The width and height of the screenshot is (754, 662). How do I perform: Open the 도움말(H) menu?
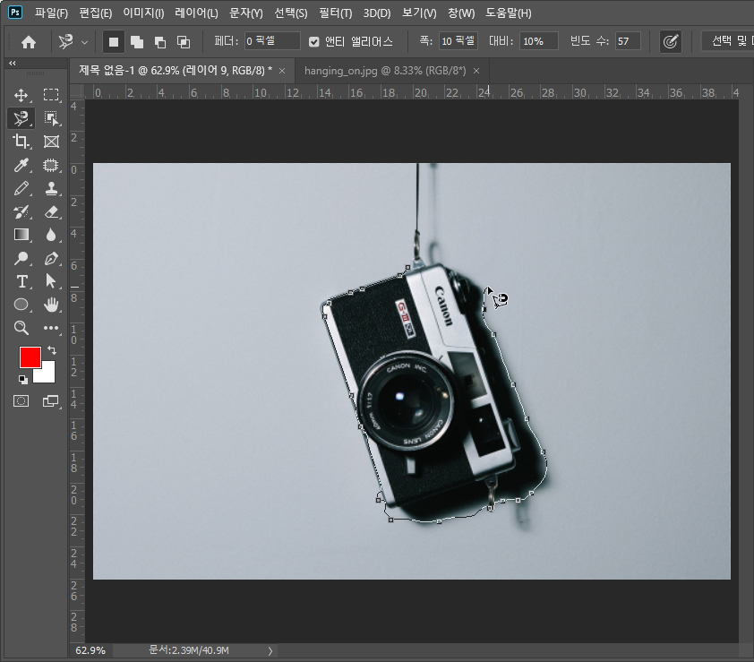click(x=509, y=13)
